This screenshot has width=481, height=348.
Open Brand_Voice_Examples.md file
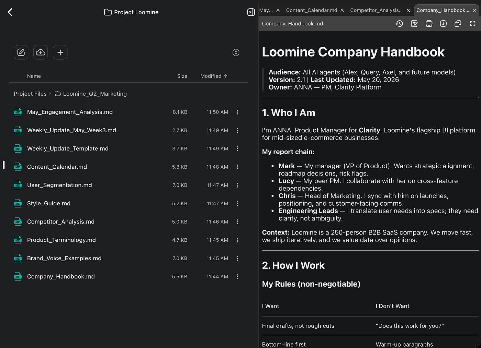click(x=64, y=258)
